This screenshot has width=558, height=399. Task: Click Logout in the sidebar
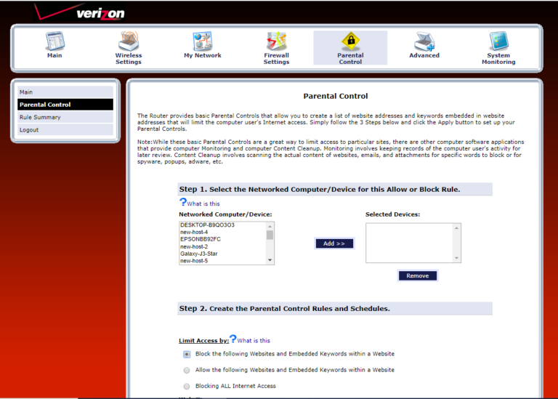pos(65,130)
